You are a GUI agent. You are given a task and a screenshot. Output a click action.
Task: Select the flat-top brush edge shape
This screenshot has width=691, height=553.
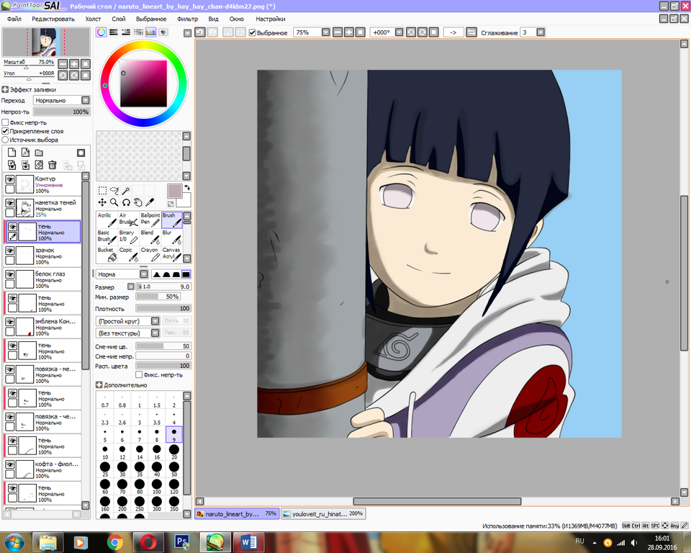[x=186, y=274]
